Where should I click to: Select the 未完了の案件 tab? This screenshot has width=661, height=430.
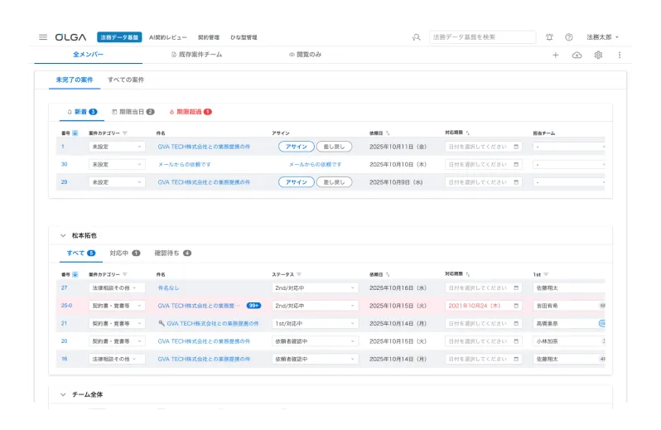[x=75, y=80]
